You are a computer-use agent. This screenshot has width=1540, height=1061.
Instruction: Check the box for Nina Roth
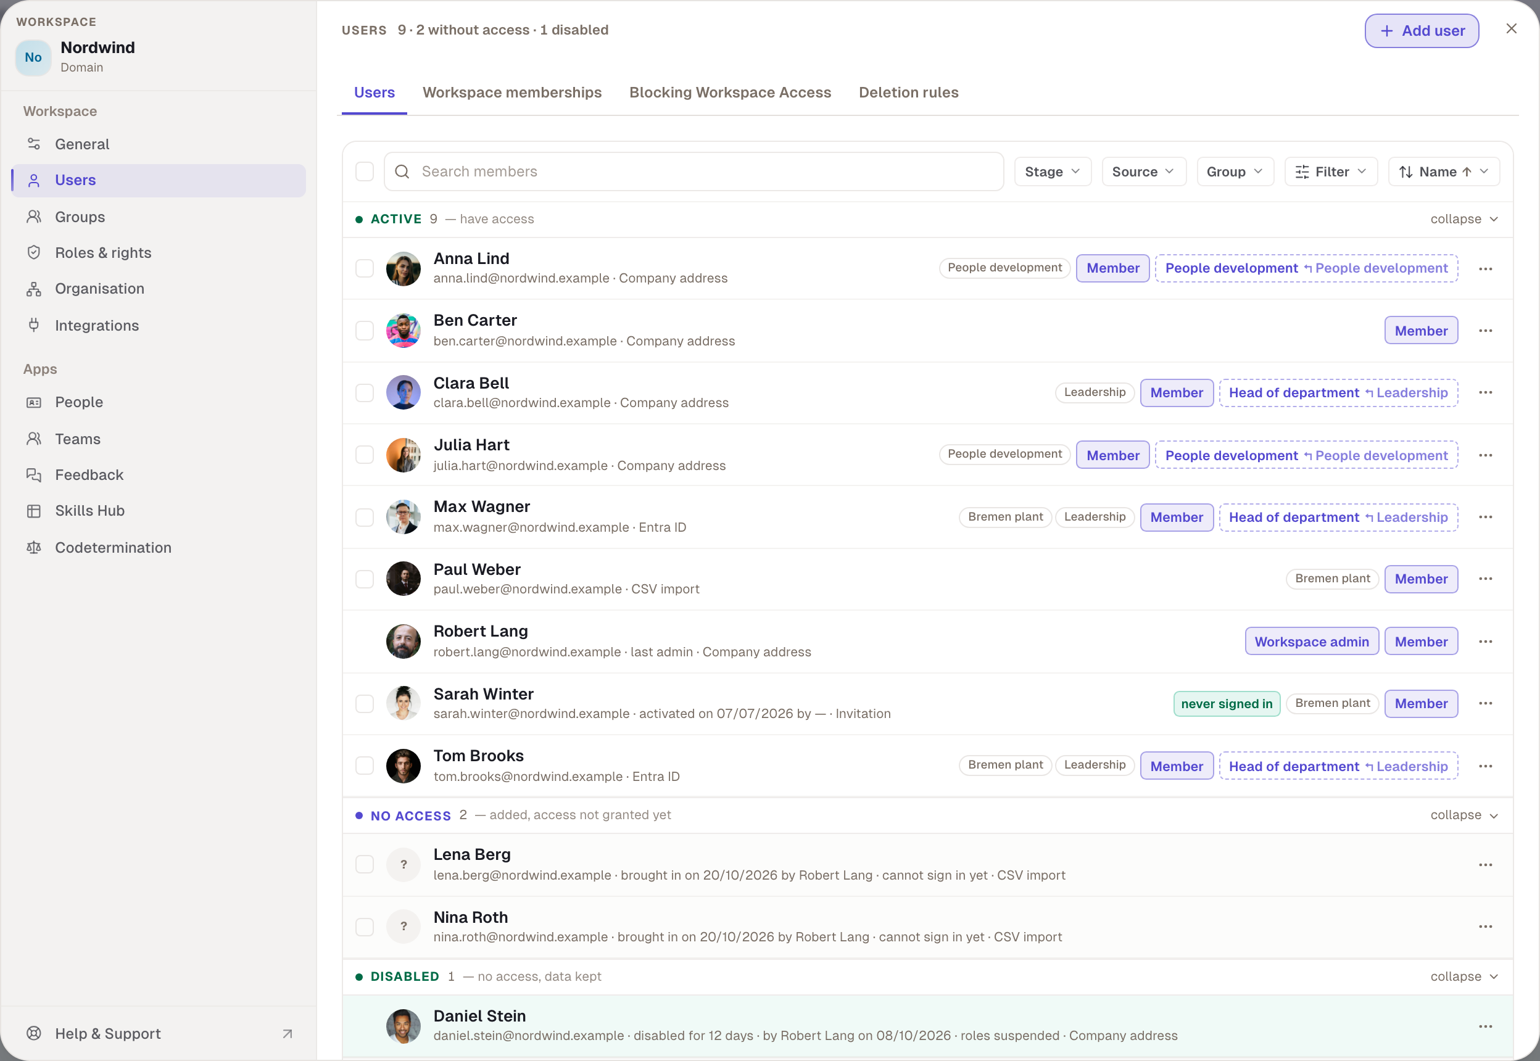(x=365, y=927)
